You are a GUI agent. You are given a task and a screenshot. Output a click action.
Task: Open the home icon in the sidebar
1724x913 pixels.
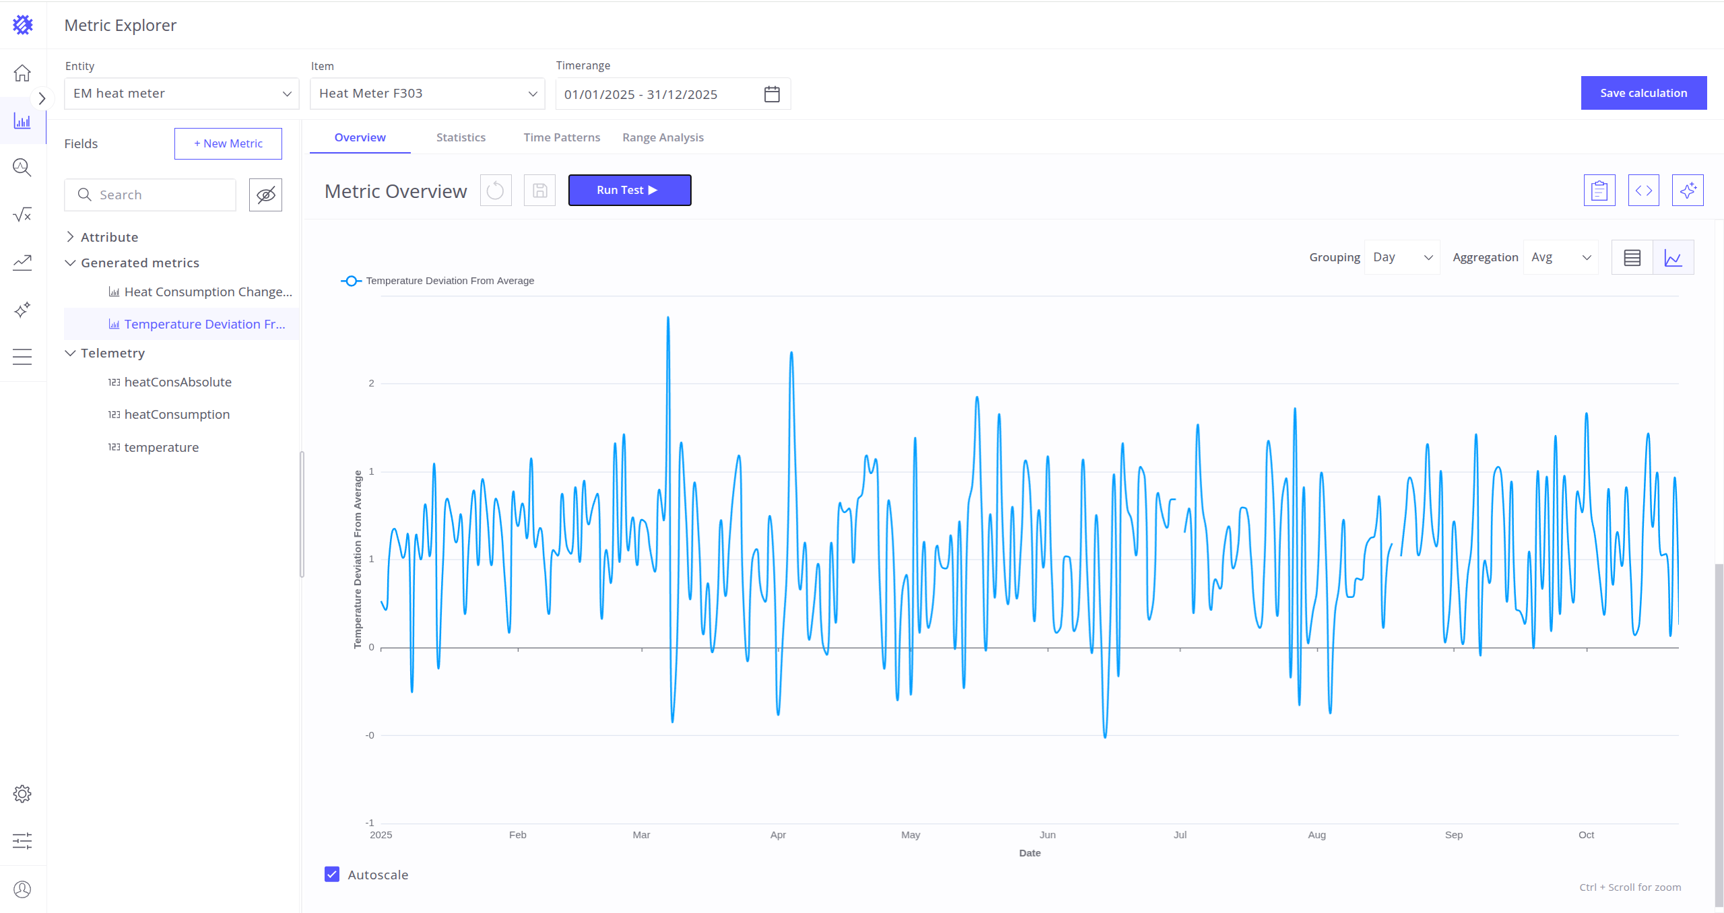tap(22, 73)
